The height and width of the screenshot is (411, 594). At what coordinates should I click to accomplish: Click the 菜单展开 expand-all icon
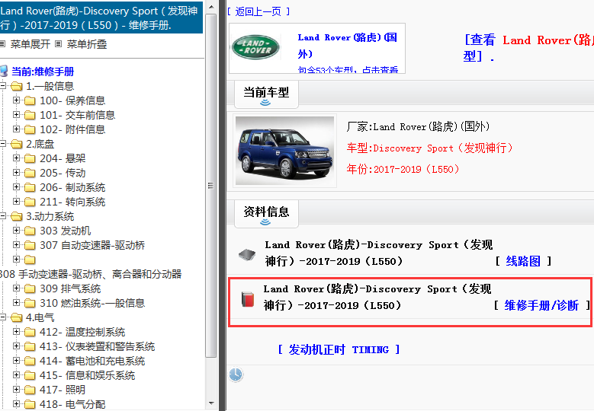click(x=2, y=44)
